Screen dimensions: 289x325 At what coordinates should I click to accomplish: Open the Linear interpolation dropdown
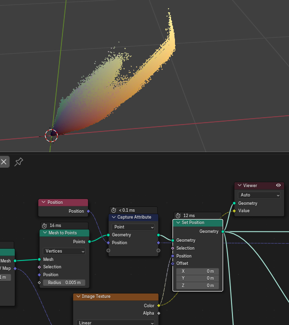(x=116, y=323)
